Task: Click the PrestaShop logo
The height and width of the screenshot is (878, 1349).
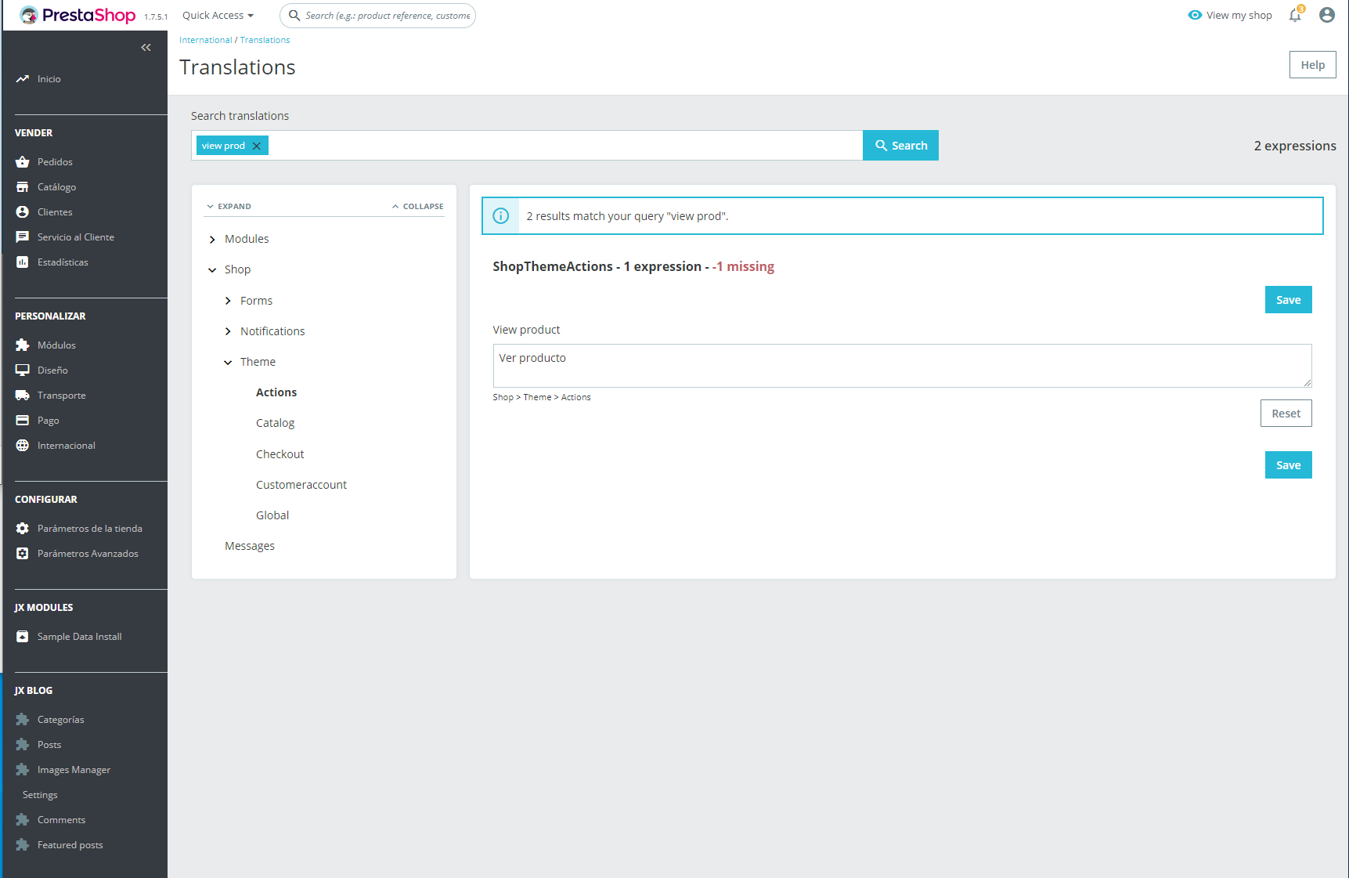Action: click(78, 16)
